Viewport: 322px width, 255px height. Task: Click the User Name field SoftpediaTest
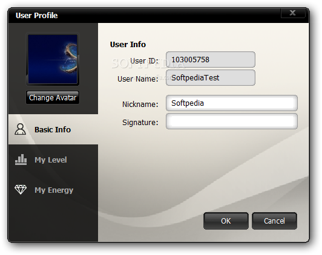coord(211,78)
